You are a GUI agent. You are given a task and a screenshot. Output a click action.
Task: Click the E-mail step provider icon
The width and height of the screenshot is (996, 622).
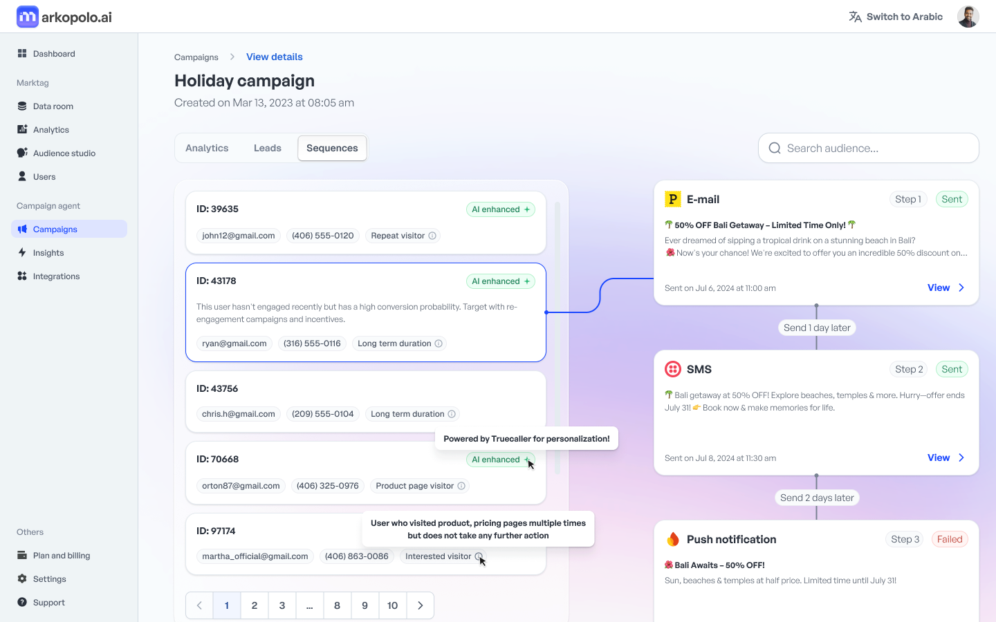[672, 199]
